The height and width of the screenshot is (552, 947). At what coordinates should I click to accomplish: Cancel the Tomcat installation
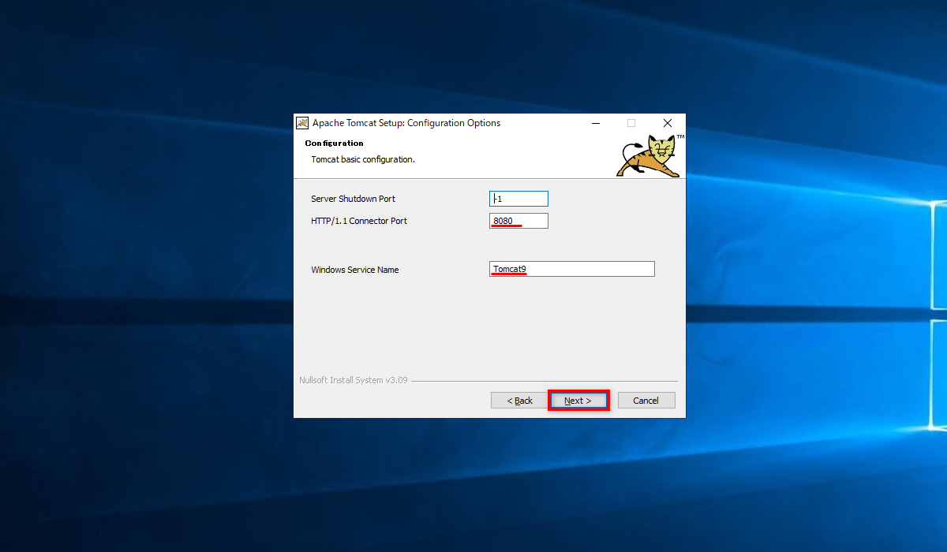click(x=646, y=401)
